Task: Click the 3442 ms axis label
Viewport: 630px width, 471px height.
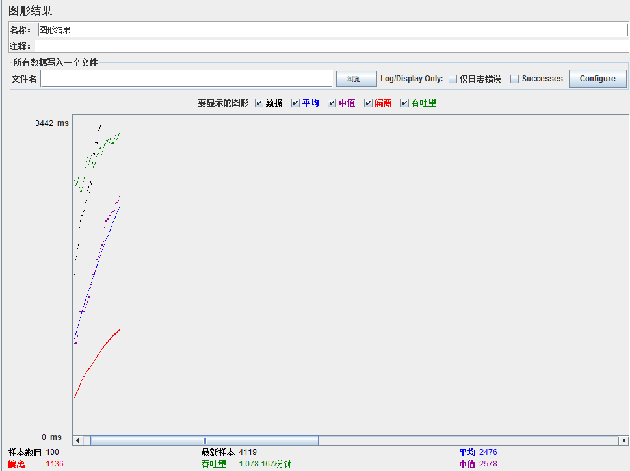Action: point(52,123)
